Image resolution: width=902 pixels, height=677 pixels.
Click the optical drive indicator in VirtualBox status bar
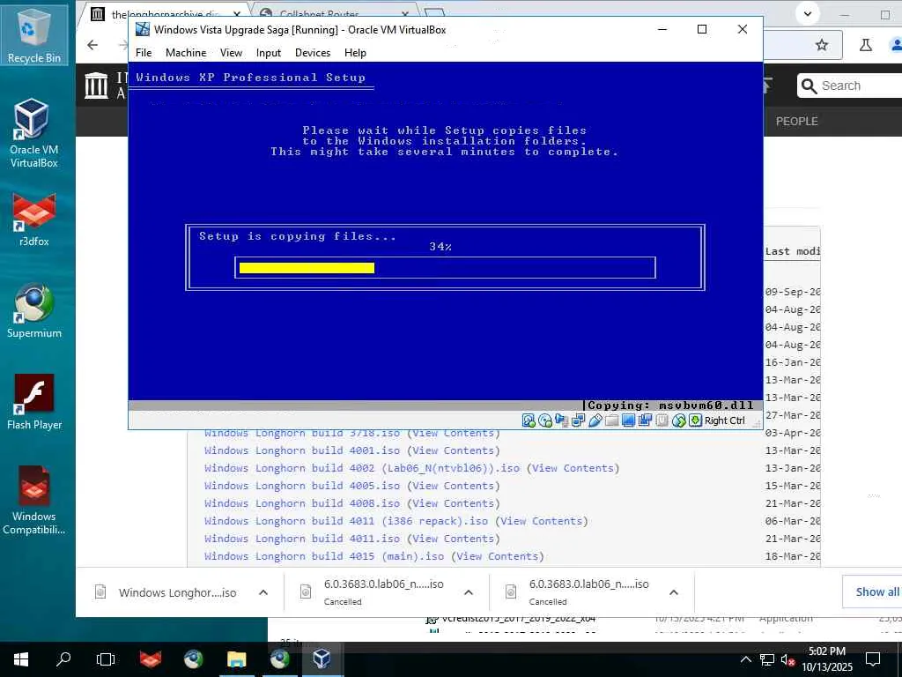point(545,420)
